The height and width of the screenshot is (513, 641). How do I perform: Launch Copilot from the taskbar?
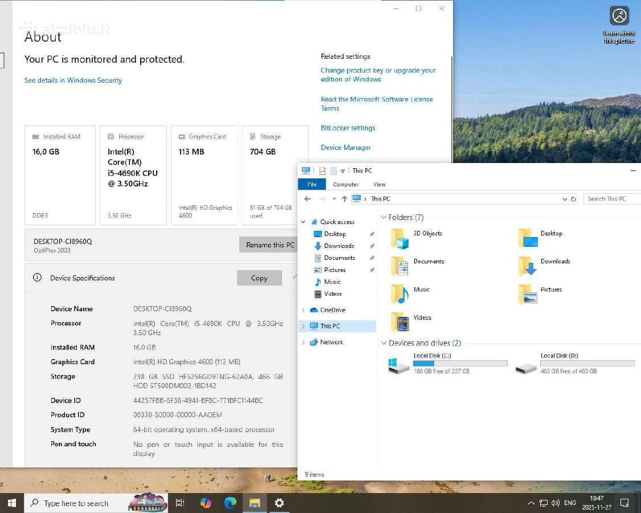[206, 503]
